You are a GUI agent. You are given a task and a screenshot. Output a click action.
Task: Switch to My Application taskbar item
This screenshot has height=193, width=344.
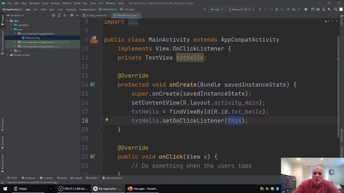coord(107,189)
